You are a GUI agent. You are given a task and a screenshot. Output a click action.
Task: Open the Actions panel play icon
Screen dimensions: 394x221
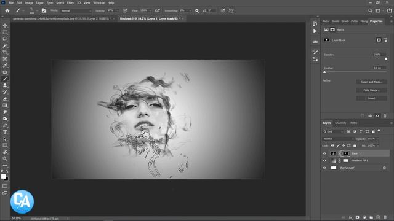point(315,31)
